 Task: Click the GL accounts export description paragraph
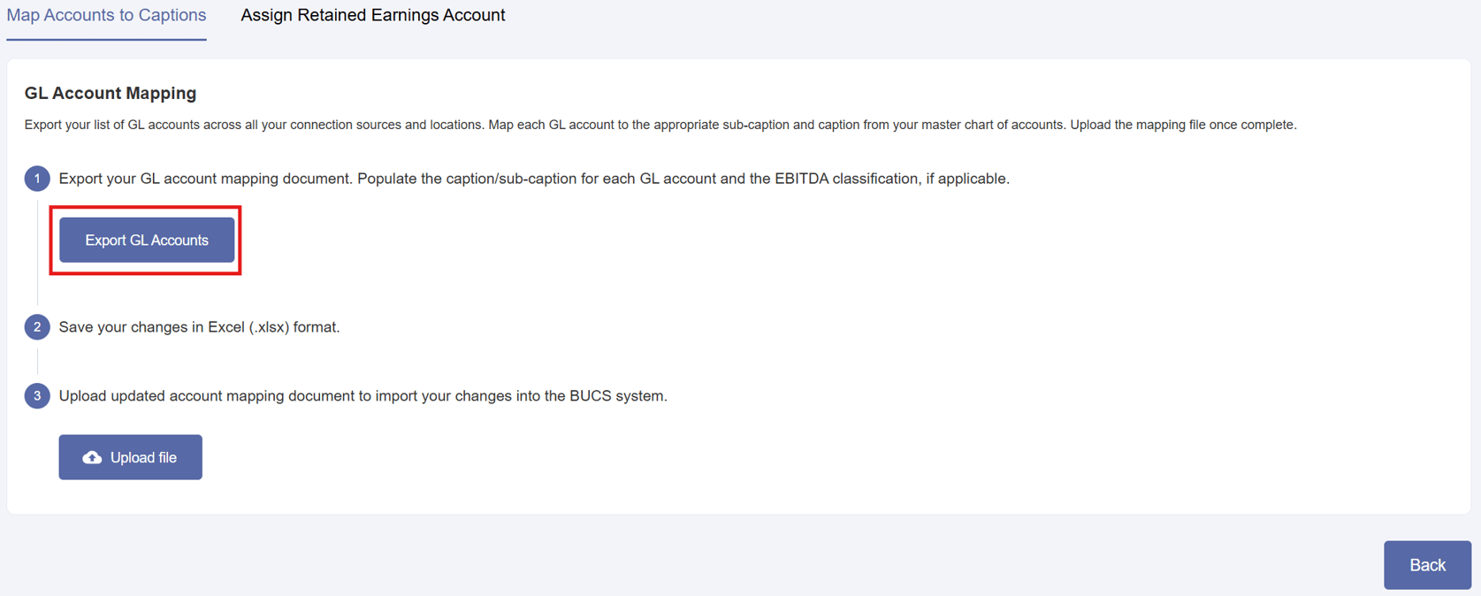[x=660, y=125]
